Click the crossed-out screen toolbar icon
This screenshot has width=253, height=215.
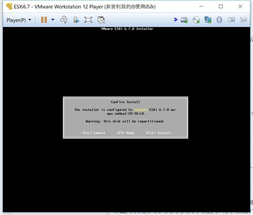point(101,20)
